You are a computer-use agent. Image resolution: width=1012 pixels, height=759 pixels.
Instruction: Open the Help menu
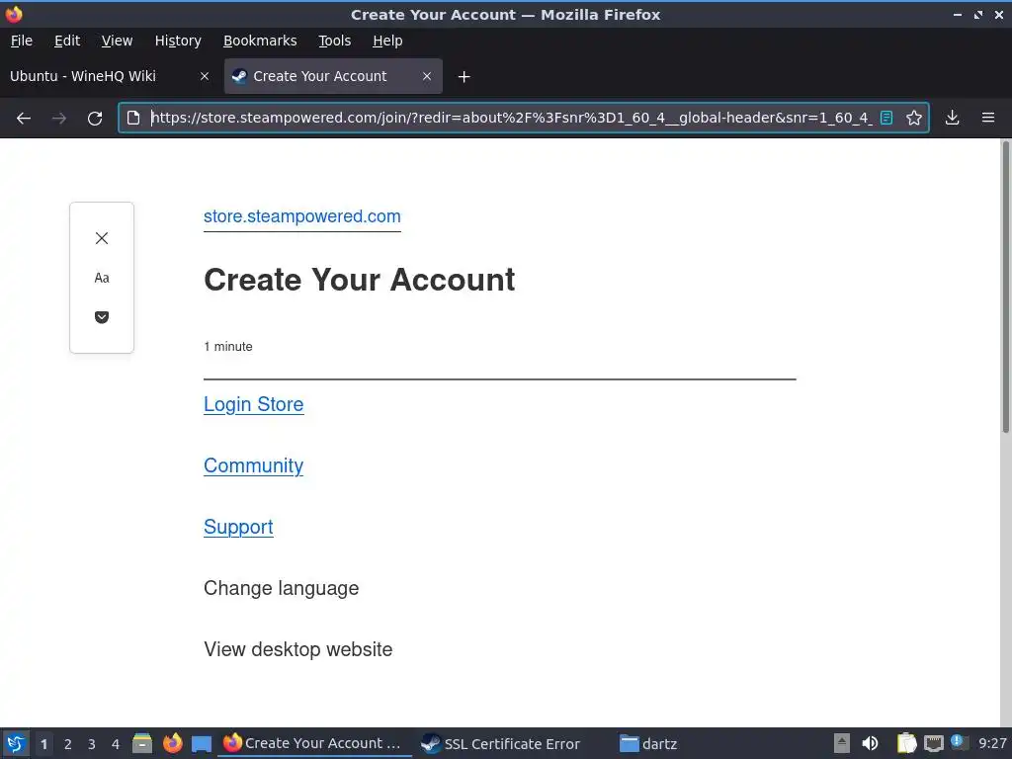click(x=387, y=41)
